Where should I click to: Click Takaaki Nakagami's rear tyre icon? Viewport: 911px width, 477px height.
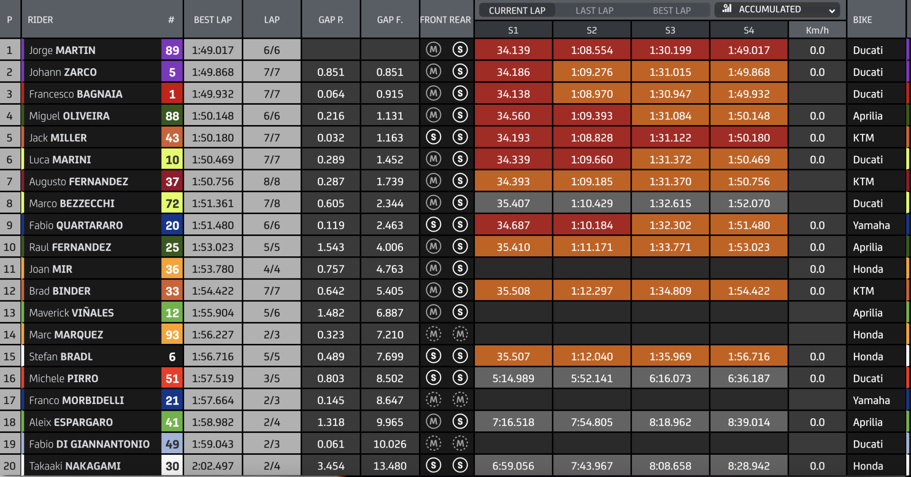coord(460,465)
